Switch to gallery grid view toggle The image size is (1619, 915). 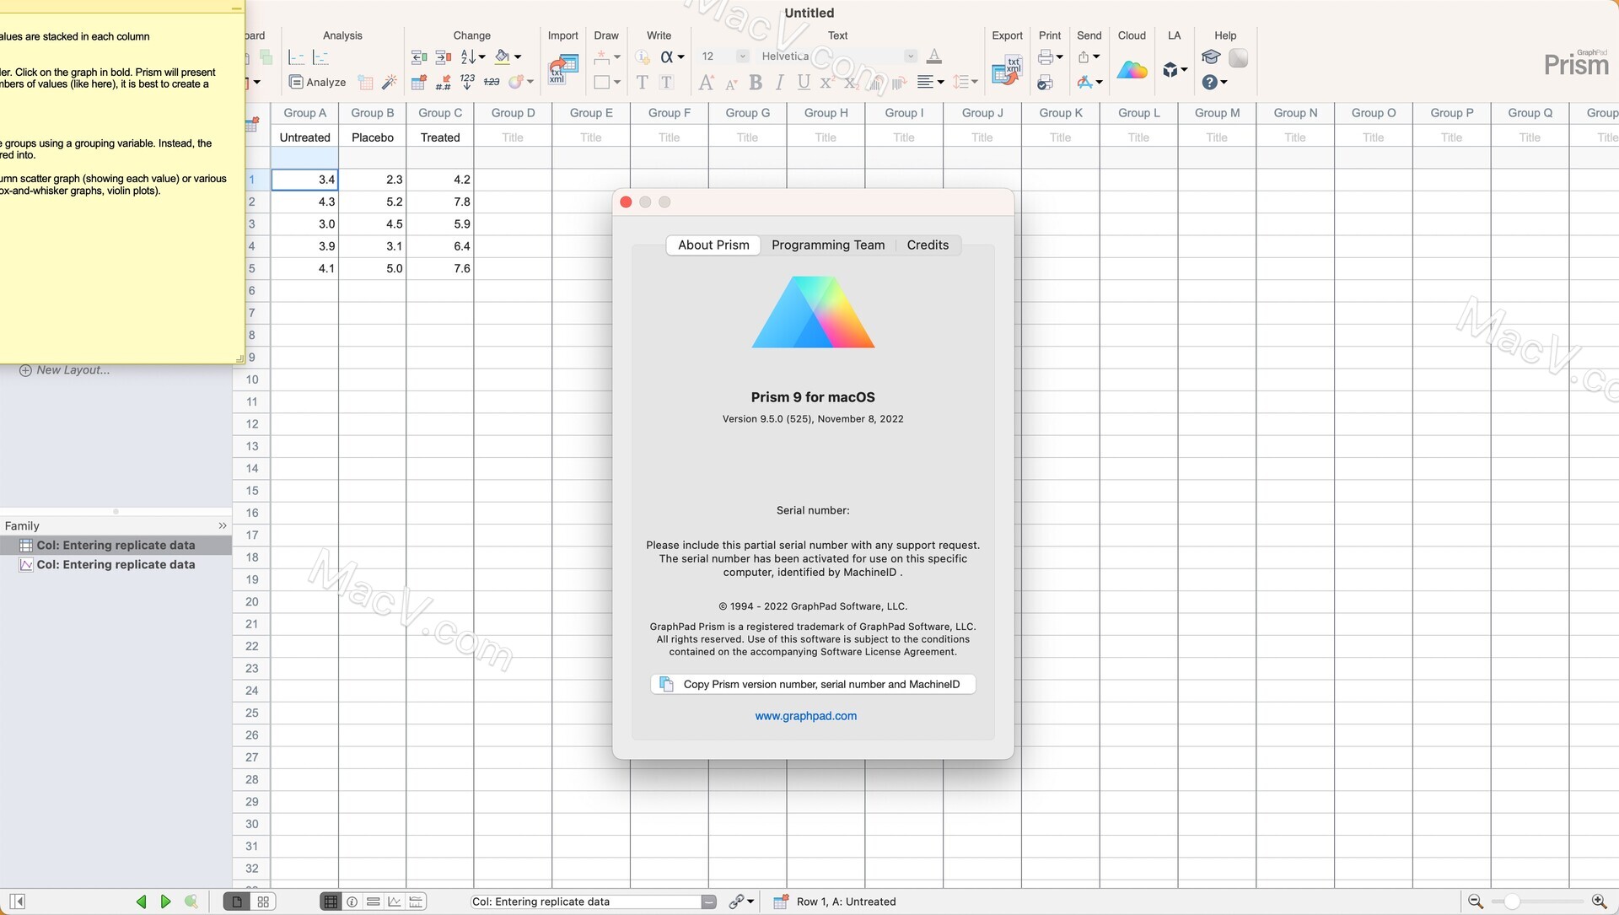tap(263, 902)
